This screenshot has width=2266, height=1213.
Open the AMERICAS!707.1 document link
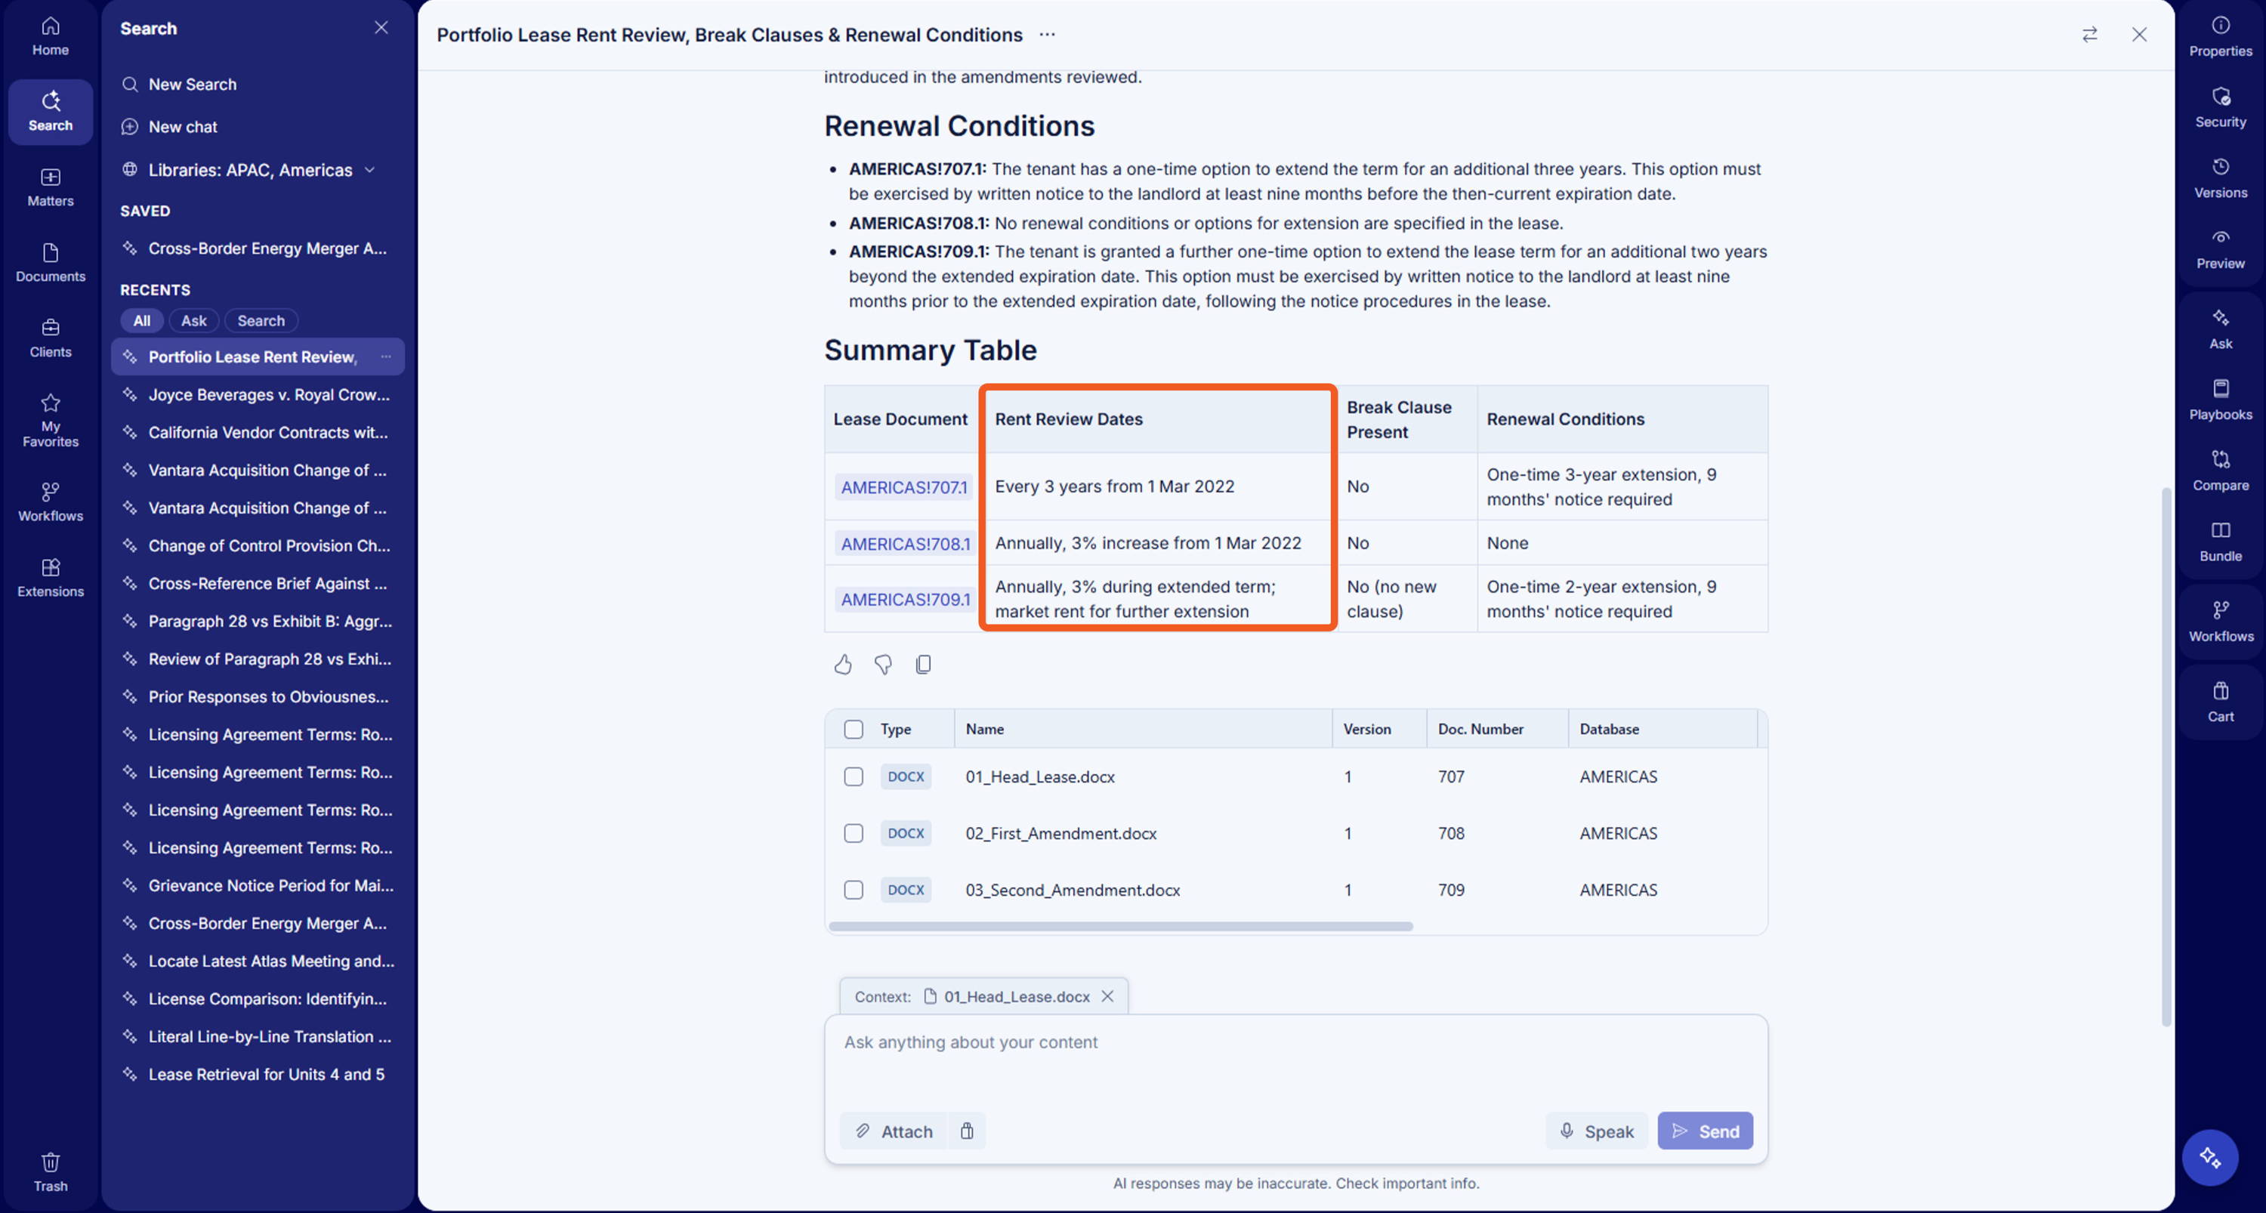903,487
